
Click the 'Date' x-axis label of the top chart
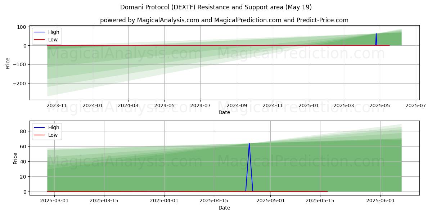pyautogui.click(x=224, y=112)
